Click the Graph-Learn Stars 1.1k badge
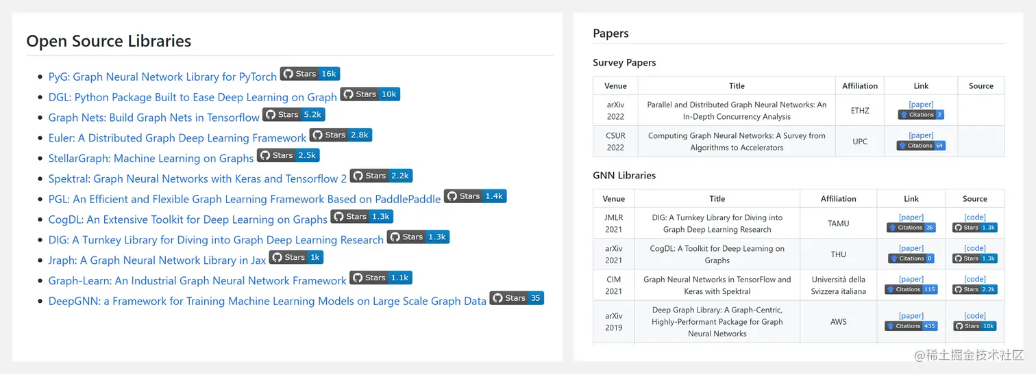 tap(381, 278)
